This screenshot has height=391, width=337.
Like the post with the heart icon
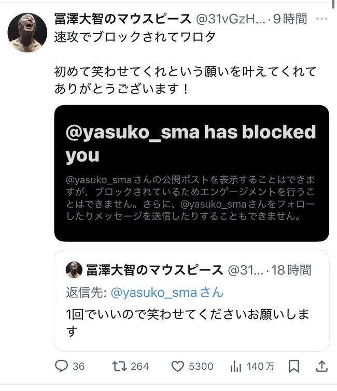click(177, 366)
